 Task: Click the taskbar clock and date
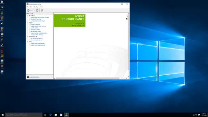coord(204,115)
